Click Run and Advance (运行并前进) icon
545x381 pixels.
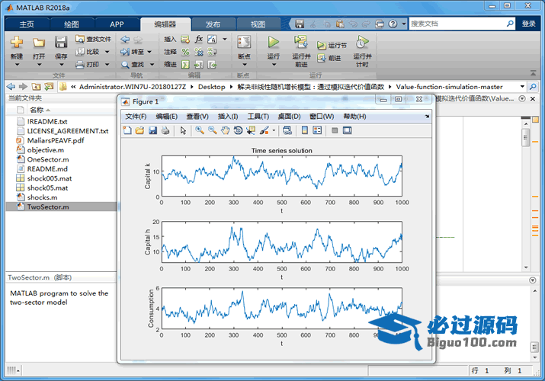click(x=300, y=42)
